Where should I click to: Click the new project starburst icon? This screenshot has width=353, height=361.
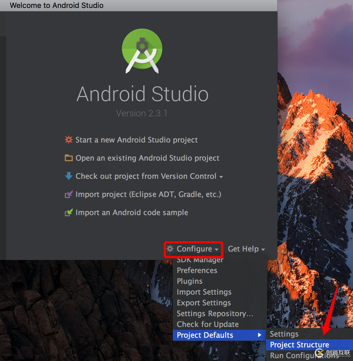coord(69,140)
